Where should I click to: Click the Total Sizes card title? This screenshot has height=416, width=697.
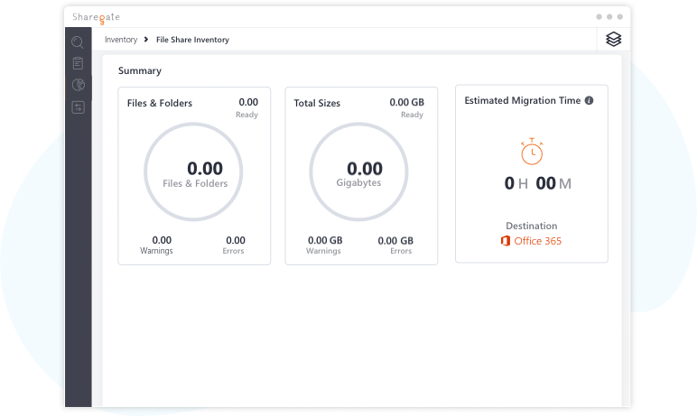click(x=317, y=103)
